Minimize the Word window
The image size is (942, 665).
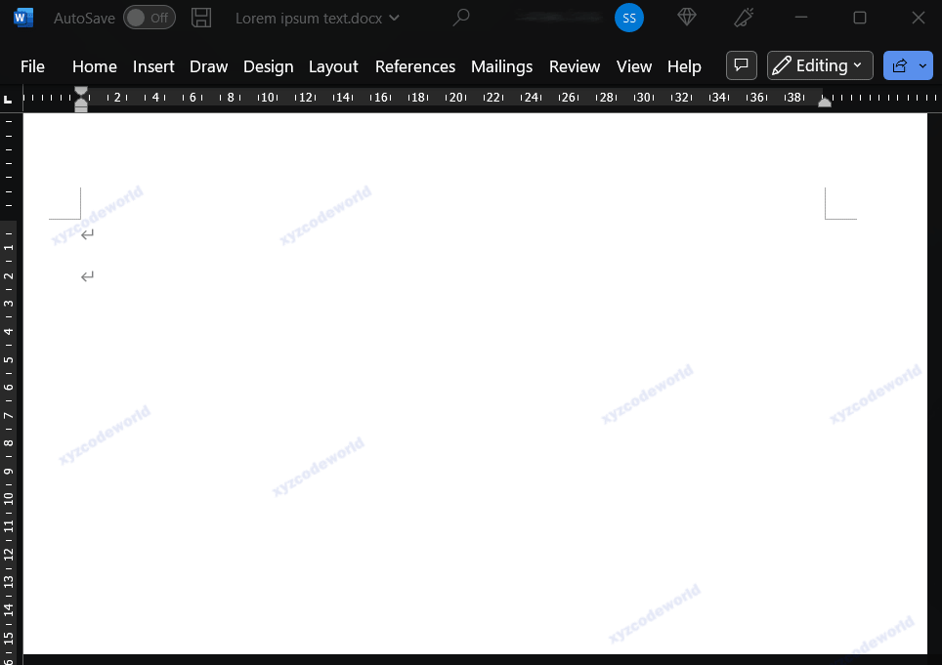tap(801, 18)
